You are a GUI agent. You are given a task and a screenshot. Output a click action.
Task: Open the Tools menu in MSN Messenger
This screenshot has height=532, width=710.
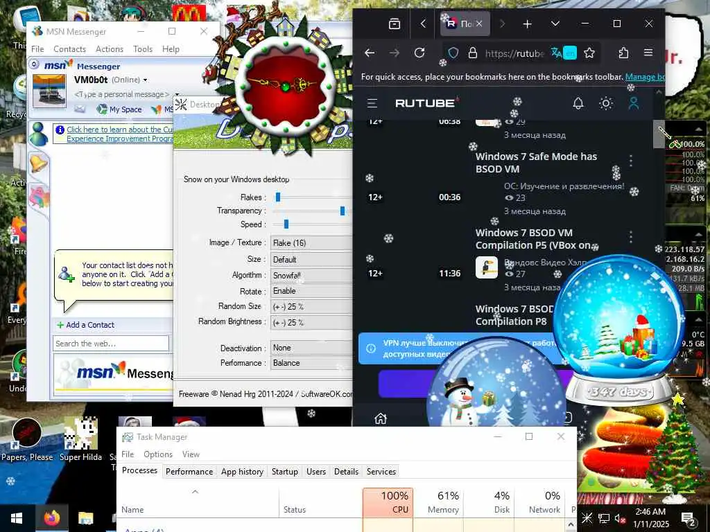[x=143, y=49]
